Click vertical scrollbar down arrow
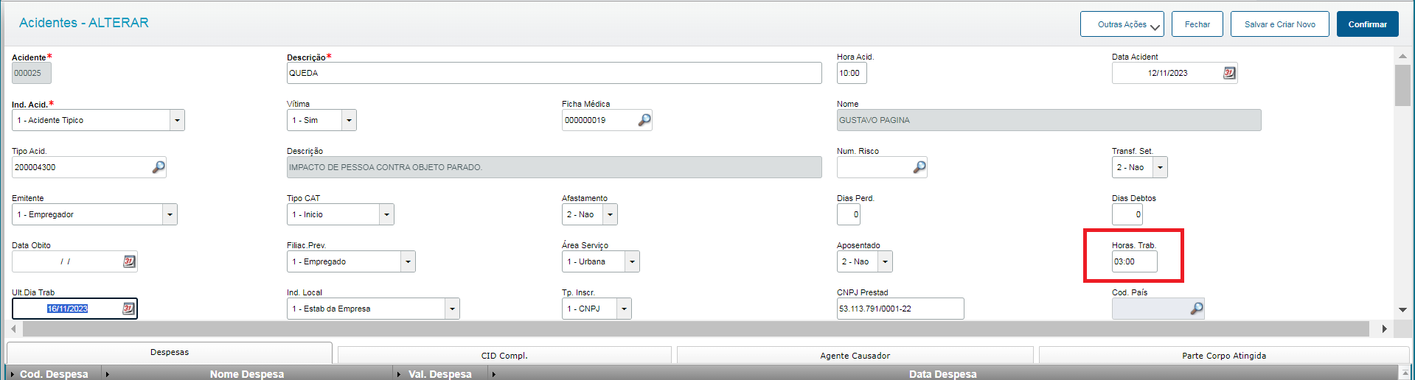1415x380 pixels. 1402,310
